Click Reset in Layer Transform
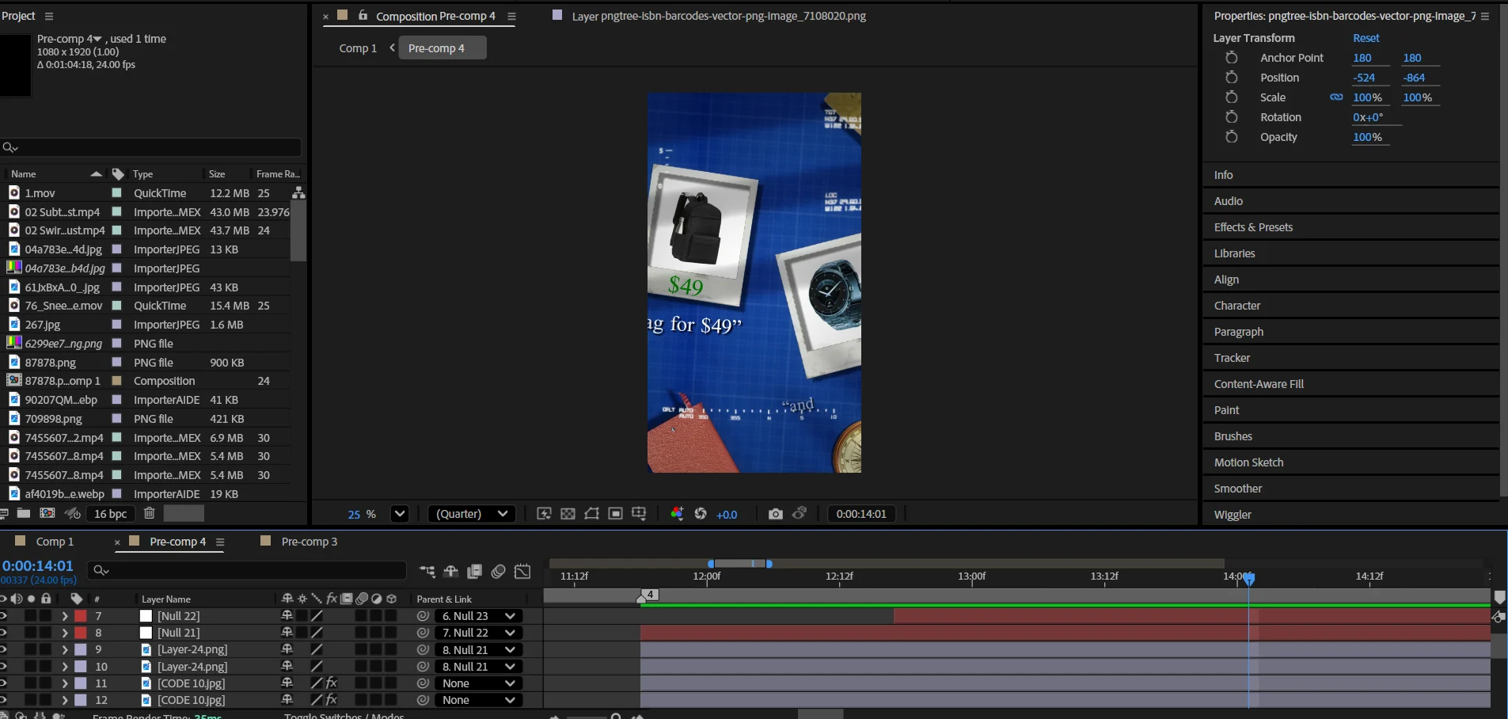 (x=1366, y=38)
